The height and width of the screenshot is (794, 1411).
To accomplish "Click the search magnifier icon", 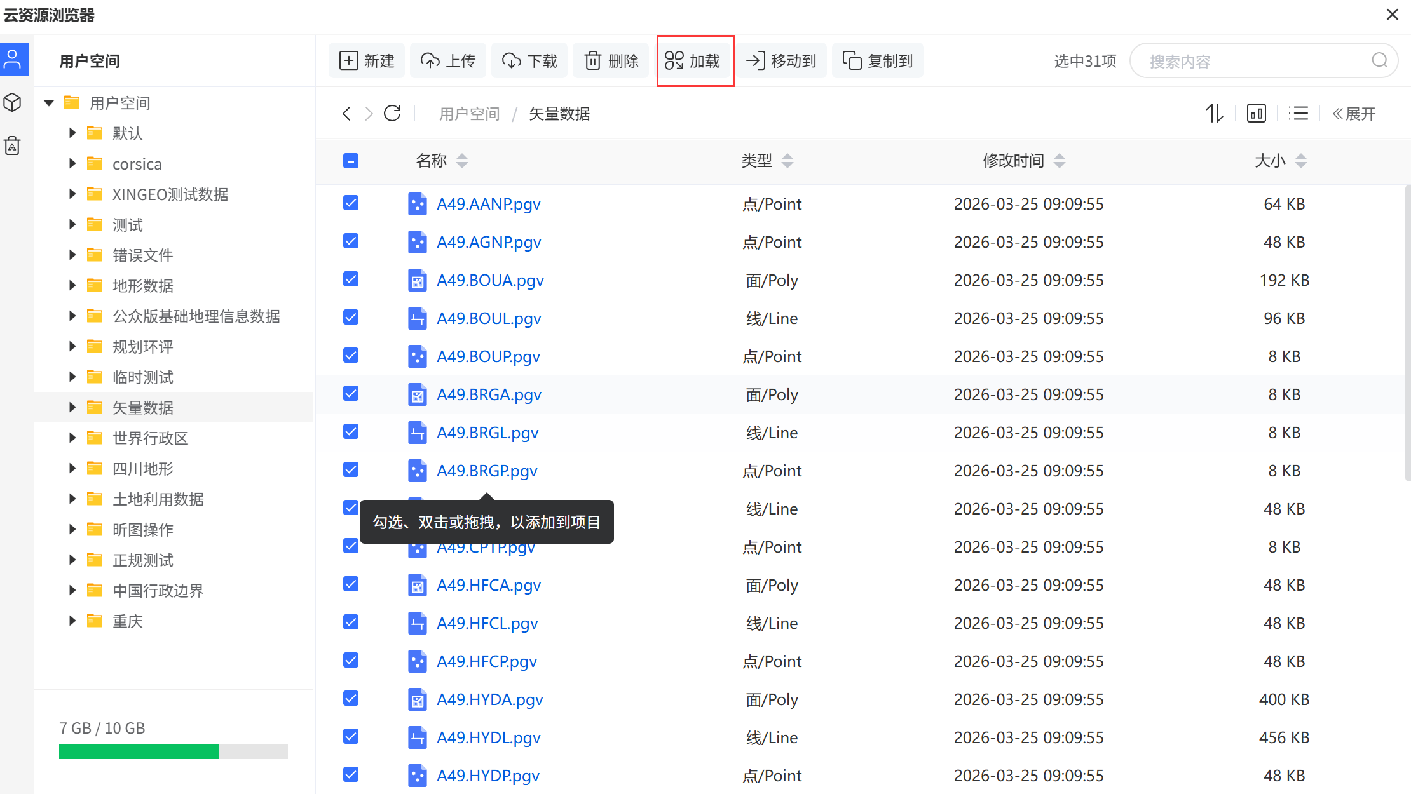I will click(x=1379, y=60).
